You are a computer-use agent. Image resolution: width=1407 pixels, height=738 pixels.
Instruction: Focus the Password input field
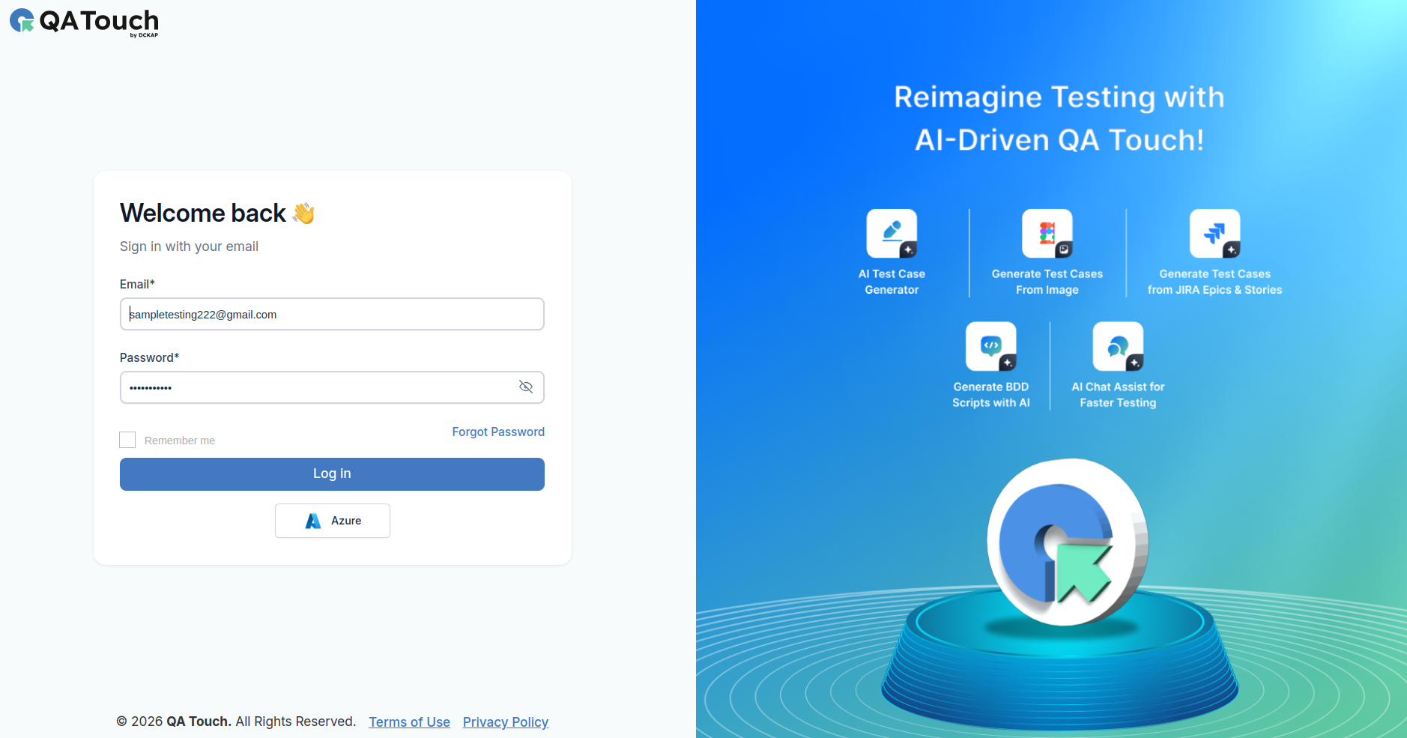[x=332, y=387]
